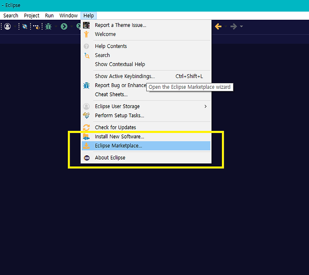This screenshot has height=275, width=309.
Task: Choose Show Active Keybindings entry
Action: (x=146, y=76)
